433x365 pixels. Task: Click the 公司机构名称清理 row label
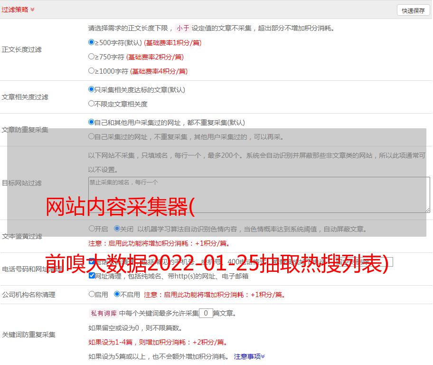tap(28, 295)
